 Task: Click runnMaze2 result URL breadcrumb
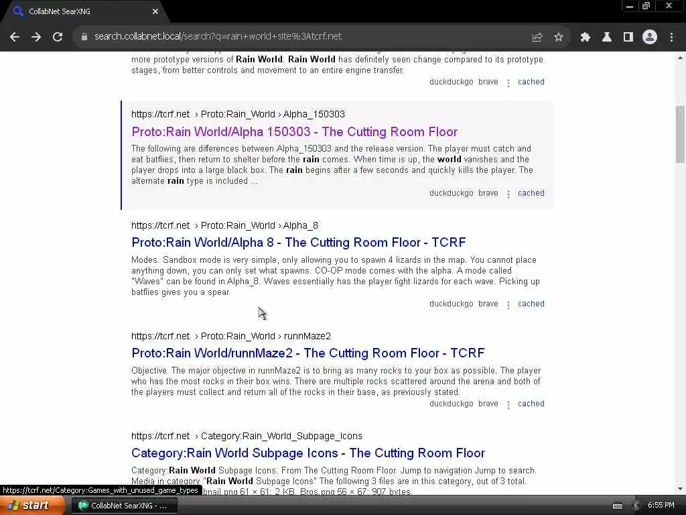(231, 337)
